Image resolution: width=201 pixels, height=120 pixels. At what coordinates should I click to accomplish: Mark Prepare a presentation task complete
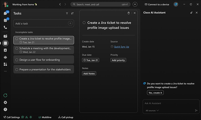(x=17, y=69)
